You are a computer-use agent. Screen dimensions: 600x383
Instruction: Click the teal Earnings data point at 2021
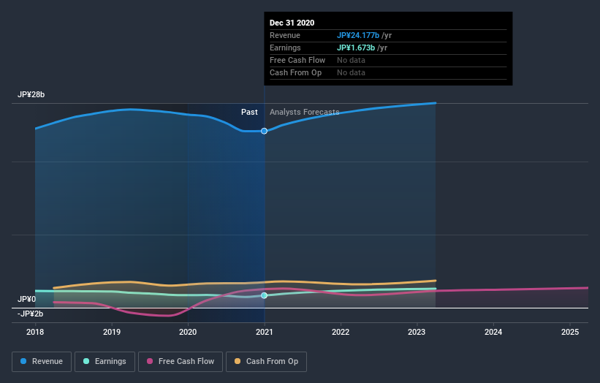[264, 295]
